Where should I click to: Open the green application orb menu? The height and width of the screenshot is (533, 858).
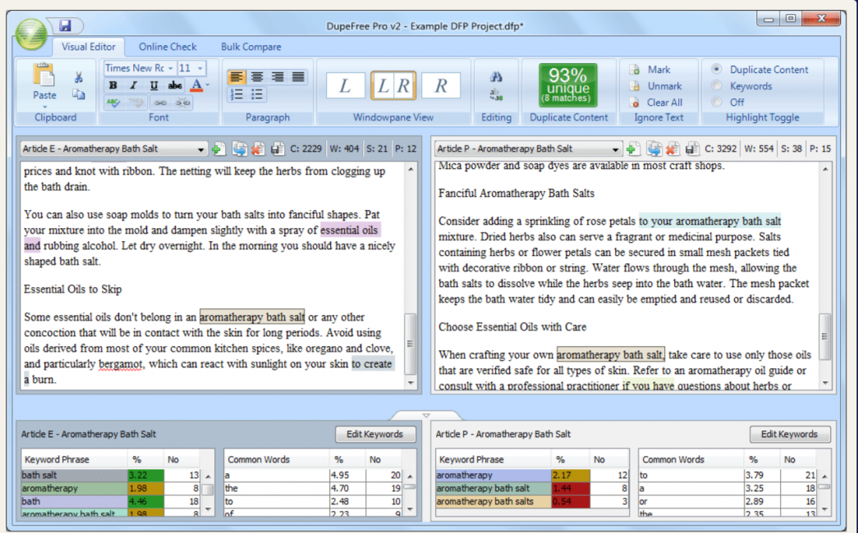30,34
